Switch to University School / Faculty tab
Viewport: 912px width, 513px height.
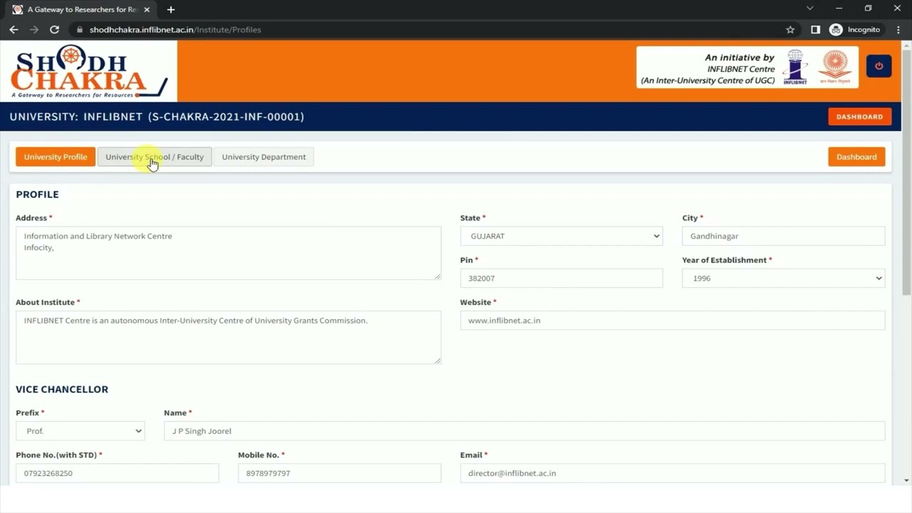[155, 157]
